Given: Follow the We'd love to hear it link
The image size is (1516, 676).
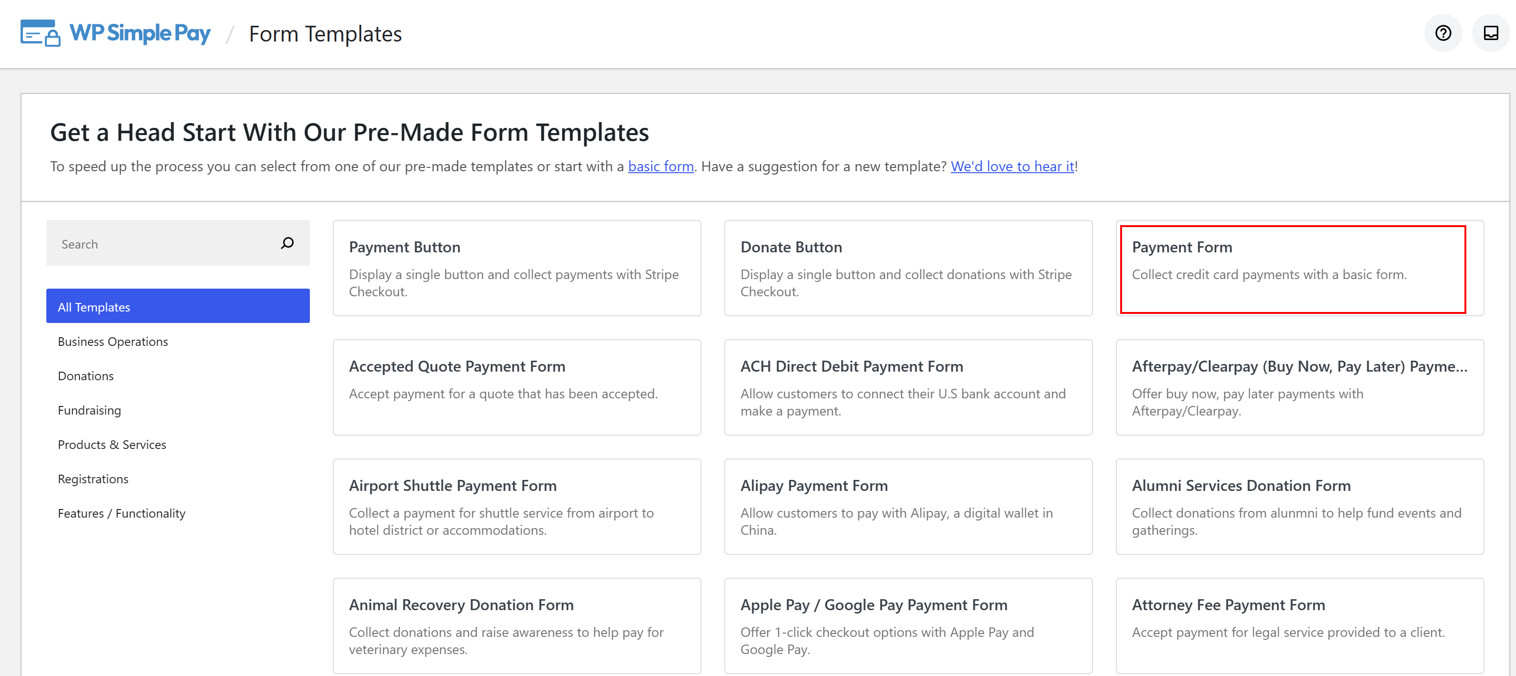Looking at the screenshot, I should click(1013, 166).
